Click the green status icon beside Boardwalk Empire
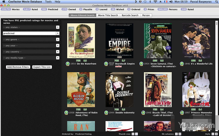The height and width of the screenshot is (136, 219). 106,64
